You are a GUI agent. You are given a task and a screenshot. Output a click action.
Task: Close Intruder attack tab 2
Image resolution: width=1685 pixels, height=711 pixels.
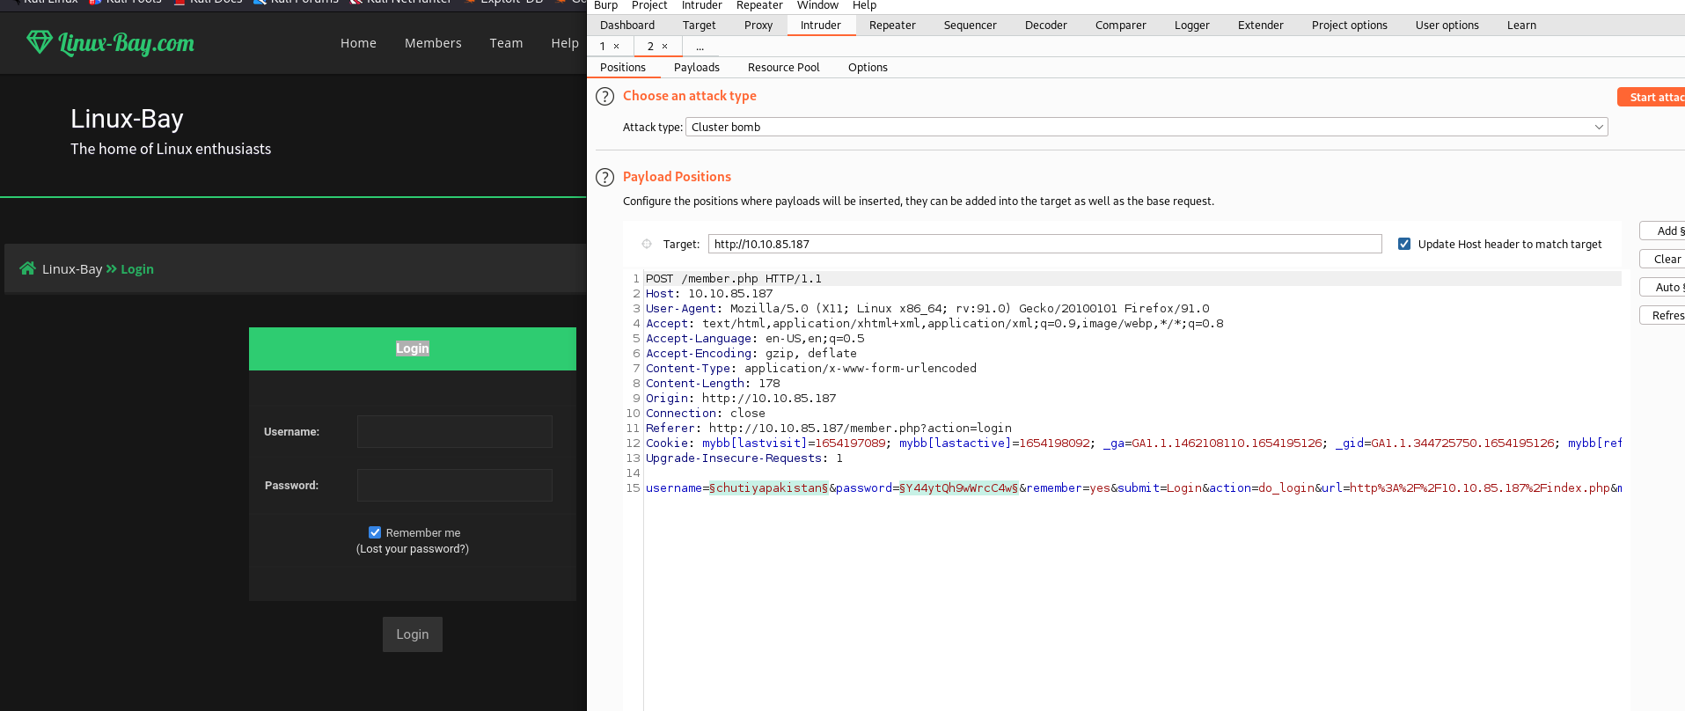pos(665,47)
